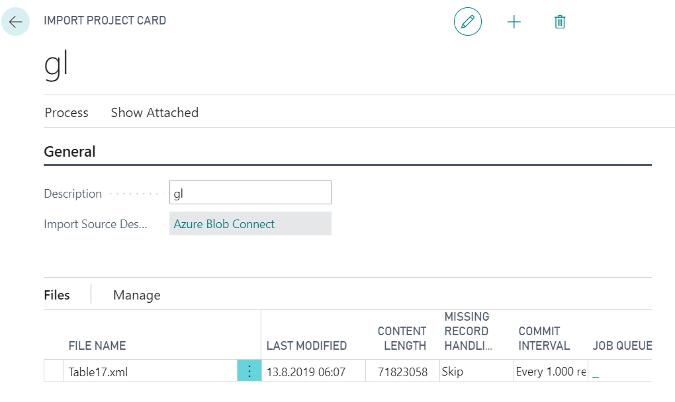Select the Skip missing record handling cell
This screenshot has width=675, height=402.
[x=475, y=372]
